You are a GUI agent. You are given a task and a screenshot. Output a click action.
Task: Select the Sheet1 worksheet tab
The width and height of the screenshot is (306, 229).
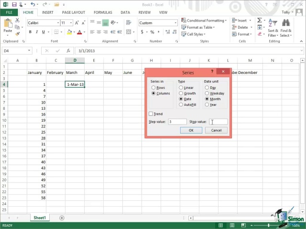click(x=40, y=218)
